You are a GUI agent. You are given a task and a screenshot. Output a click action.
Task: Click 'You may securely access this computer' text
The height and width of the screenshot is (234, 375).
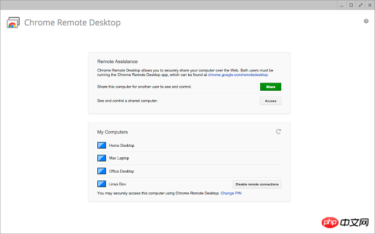click(158, 193)
